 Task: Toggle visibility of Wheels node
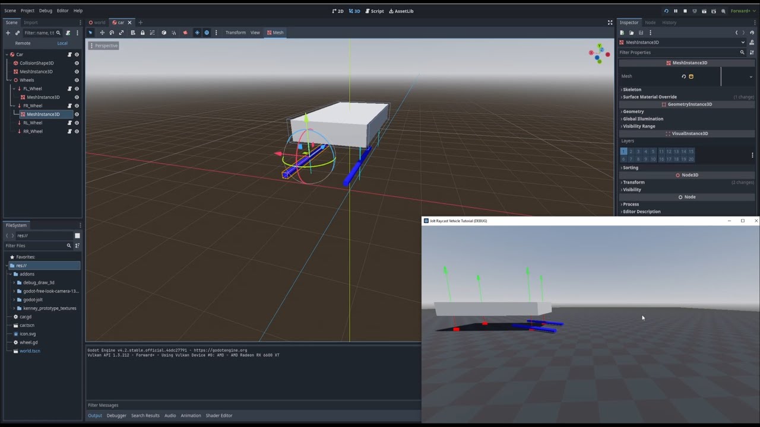tap(77, 80)
